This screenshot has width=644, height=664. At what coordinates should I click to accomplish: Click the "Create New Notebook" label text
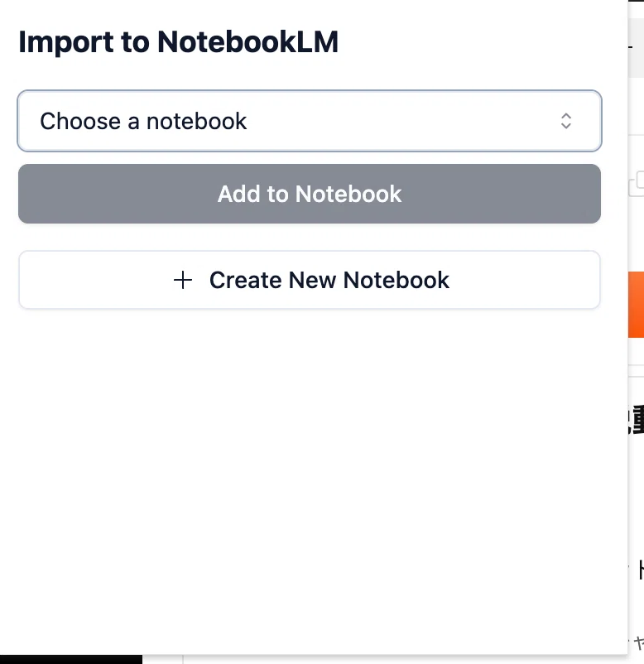(329, 280)
